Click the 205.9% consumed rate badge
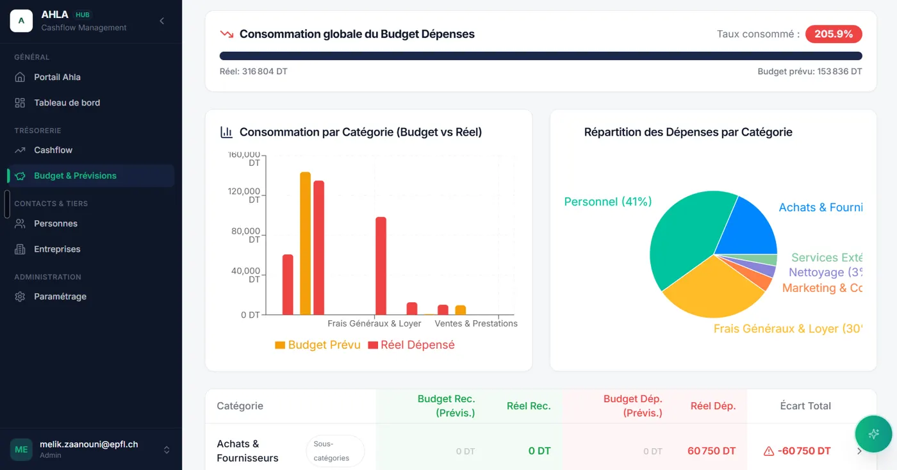897x470 pixels. pyautogui.click(x=834, y=34)
